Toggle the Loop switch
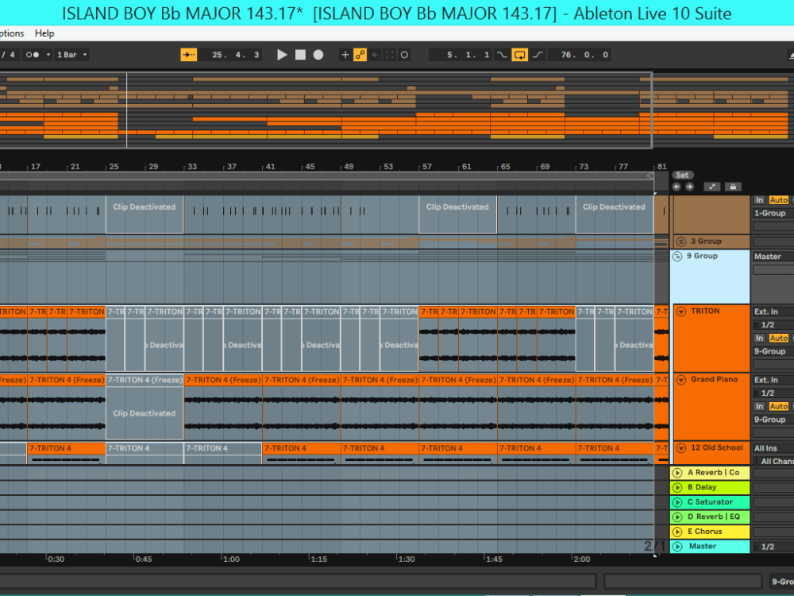The image size is (794, 596). coord(519,55)
